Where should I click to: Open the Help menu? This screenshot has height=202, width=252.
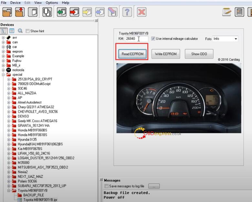pyautogui.click(x=66, y=3)
